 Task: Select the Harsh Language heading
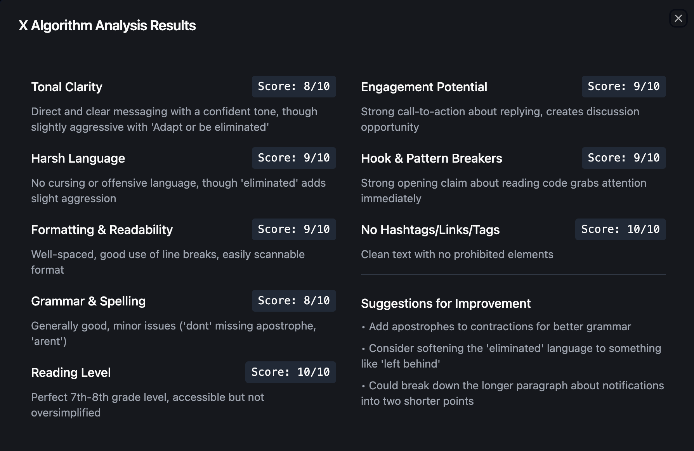click(78, 158)
